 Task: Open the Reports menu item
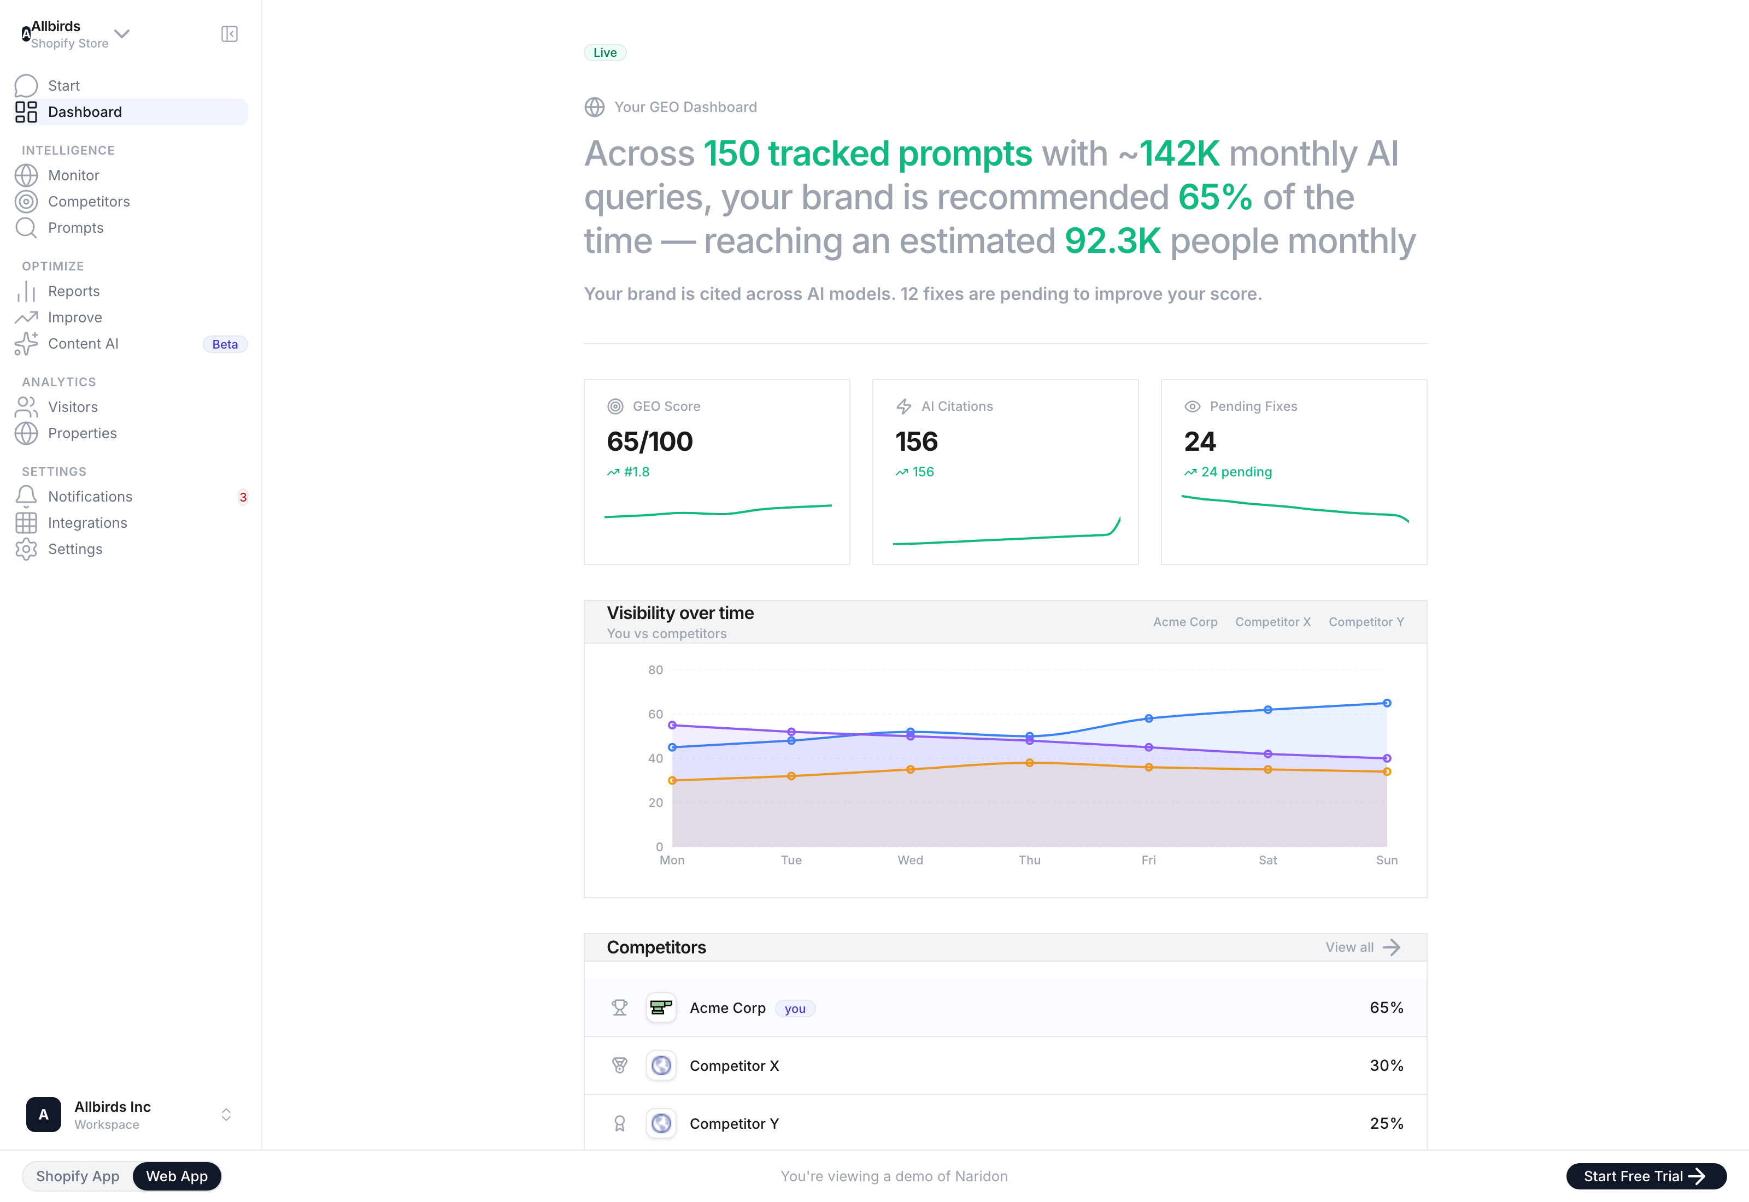tap(131, 291)
